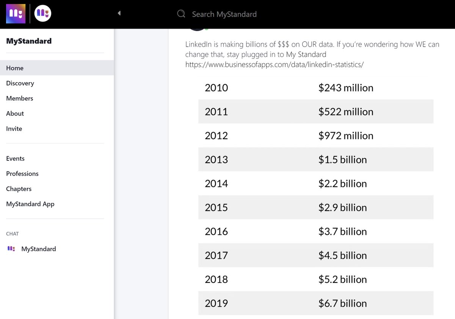The height and width of the screenshot is (319, 455).
Task: Go to the Members page
Action: coord(20,98)
